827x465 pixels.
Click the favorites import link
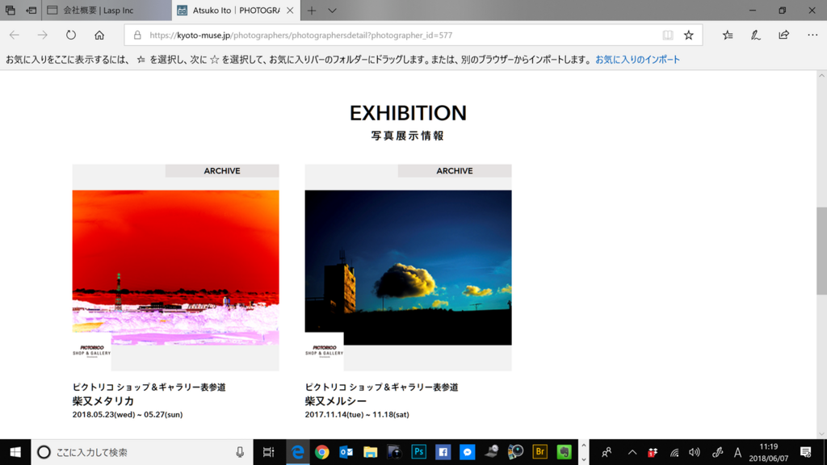click(638, 60)
